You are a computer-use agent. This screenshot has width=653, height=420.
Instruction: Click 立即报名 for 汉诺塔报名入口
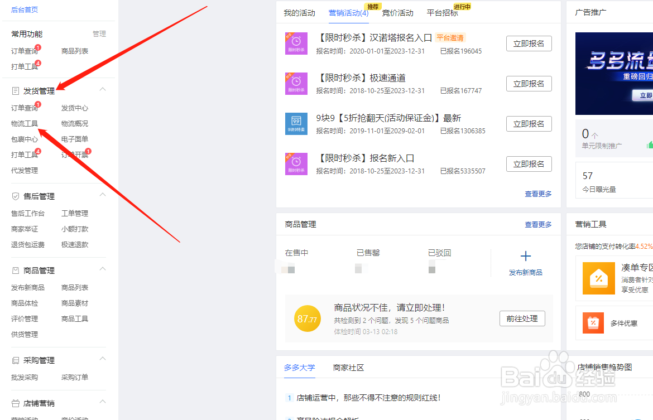pyautogui.click(x=529, y=44)
